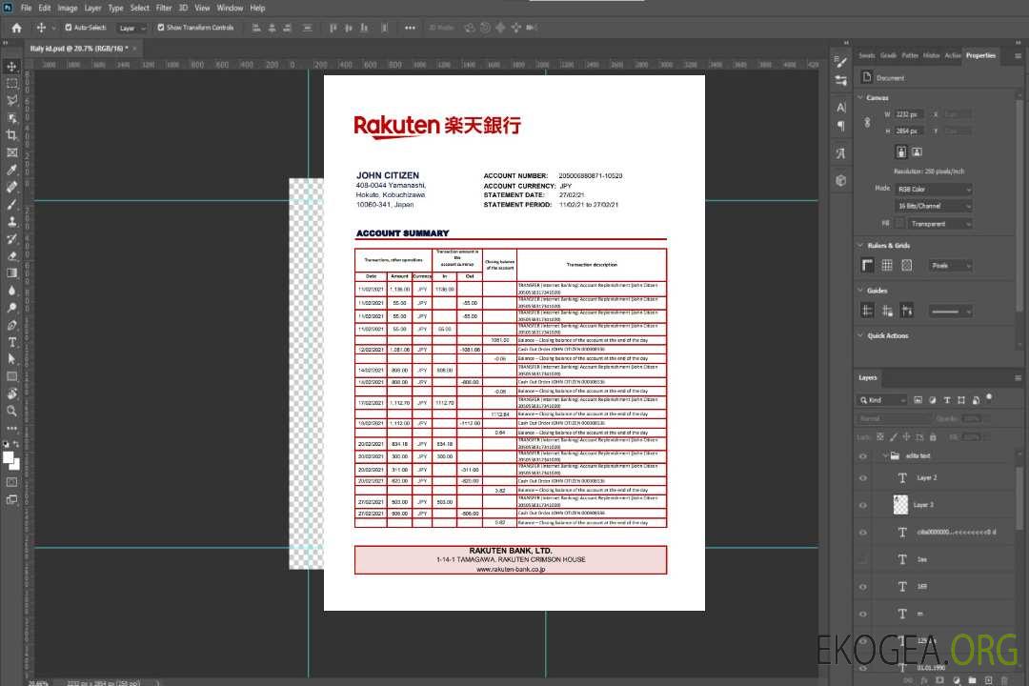Open more options three dots in options bar
The image size is (1029, 686).
[x=410, y=28]
